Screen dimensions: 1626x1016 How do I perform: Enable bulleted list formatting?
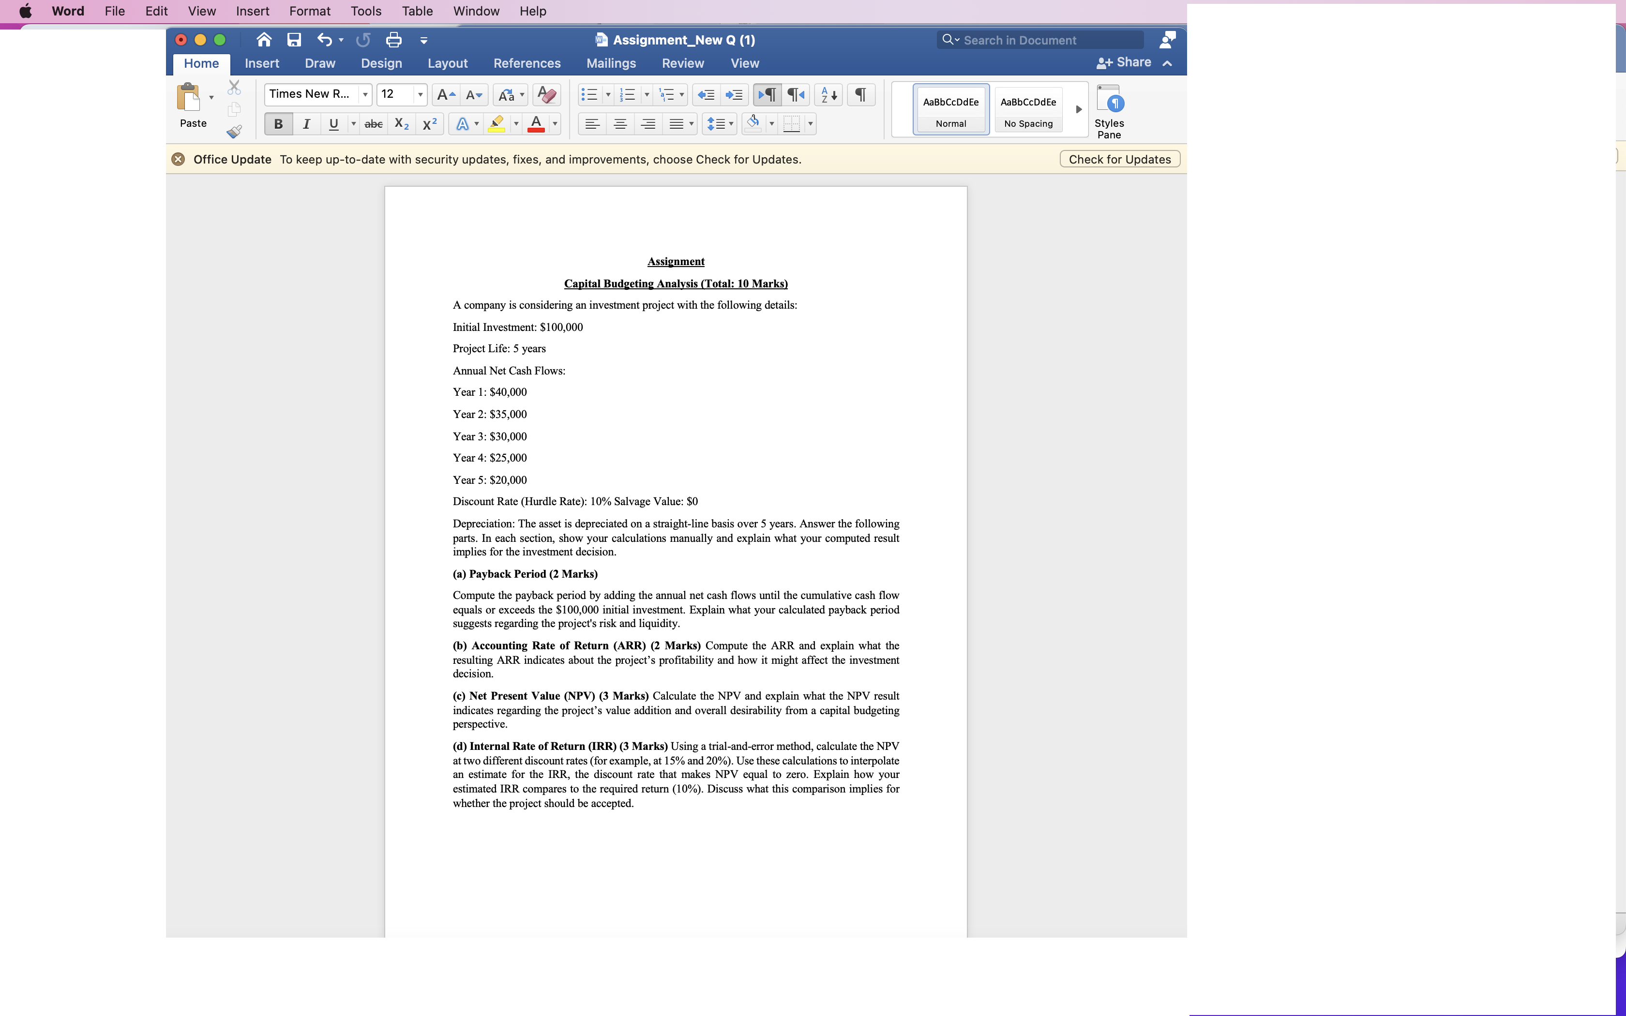589,94
